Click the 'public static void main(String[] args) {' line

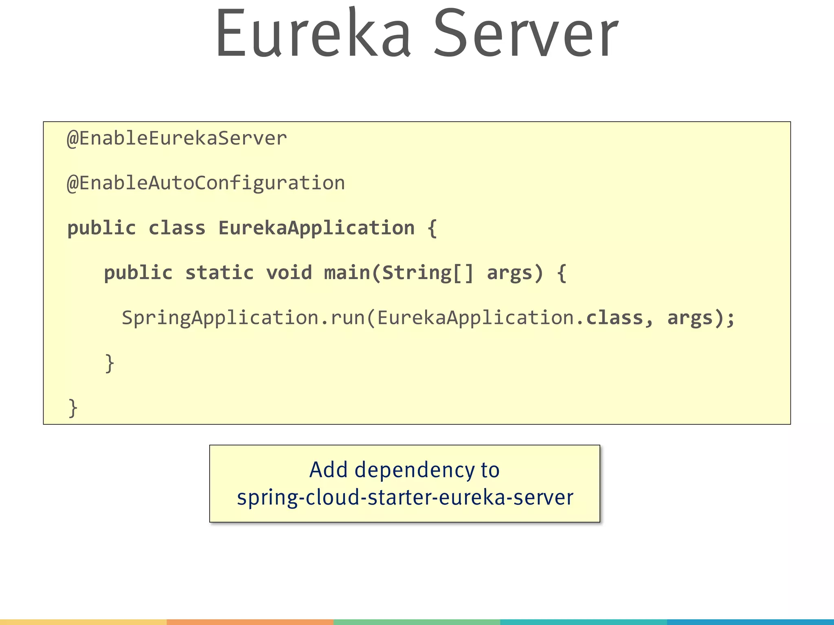335,273
